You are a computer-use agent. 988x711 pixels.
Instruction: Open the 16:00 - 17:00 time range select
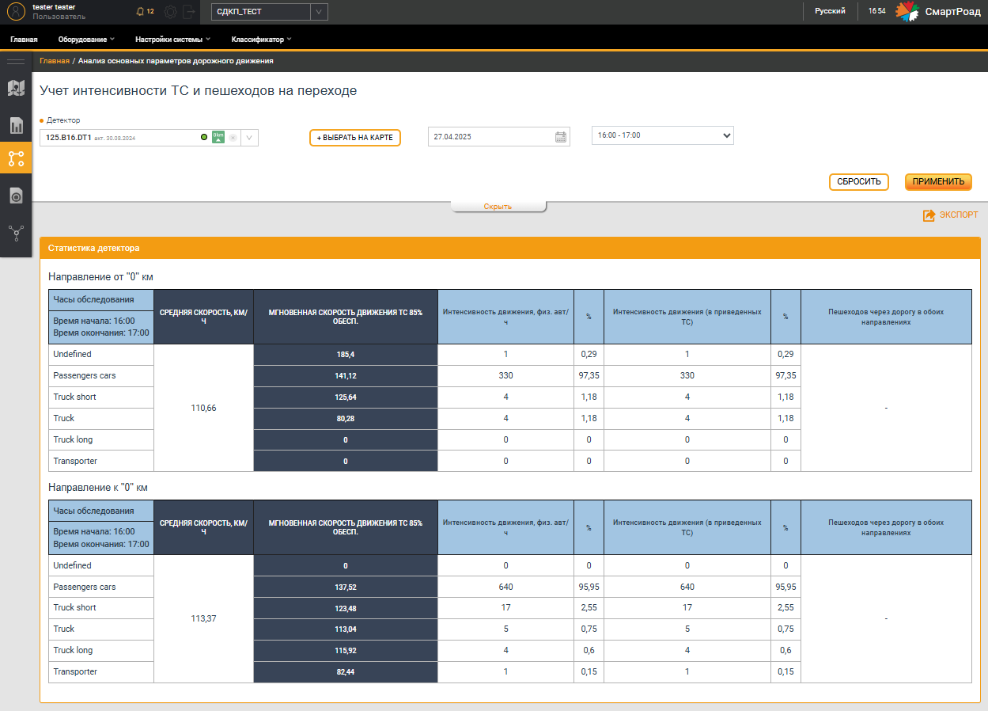point(663,135)
